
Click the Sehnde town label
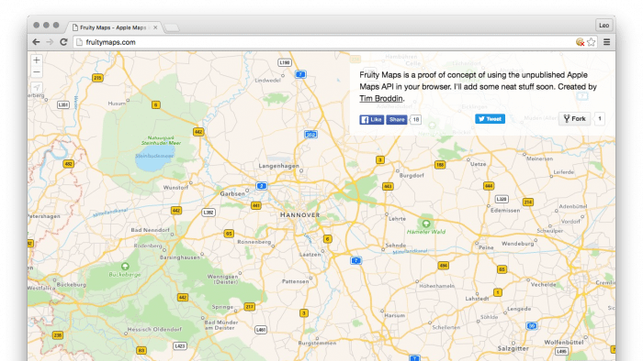[x=396, y=246]
